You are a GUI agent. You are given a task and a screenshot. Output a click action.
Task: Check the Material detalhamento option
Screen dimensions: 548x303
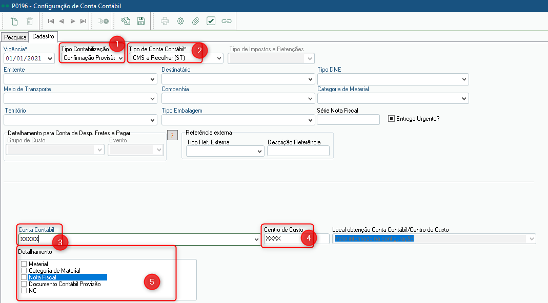[24, 264]
